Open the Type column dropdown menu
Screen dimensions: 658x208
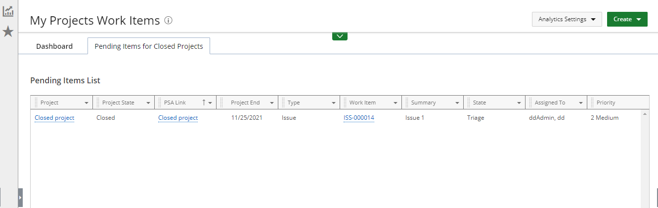[x=334, y=103]
